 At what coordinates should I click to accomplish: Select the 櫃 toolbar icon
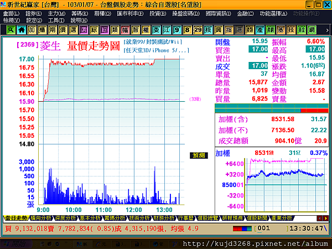(42, 30)
